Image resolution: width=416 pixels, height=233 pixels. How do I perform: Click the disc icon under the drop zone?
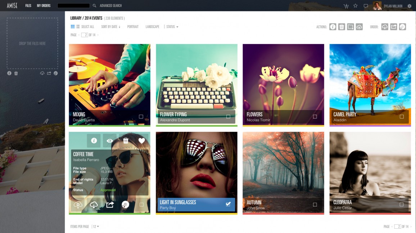point(56,73)
